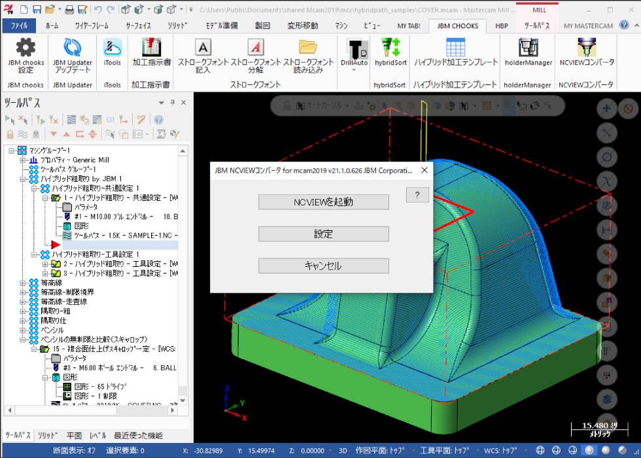Click the 加工指示書 ribbon icon
The height and width of the screenshot is (458, 641).
click(150, 48)
